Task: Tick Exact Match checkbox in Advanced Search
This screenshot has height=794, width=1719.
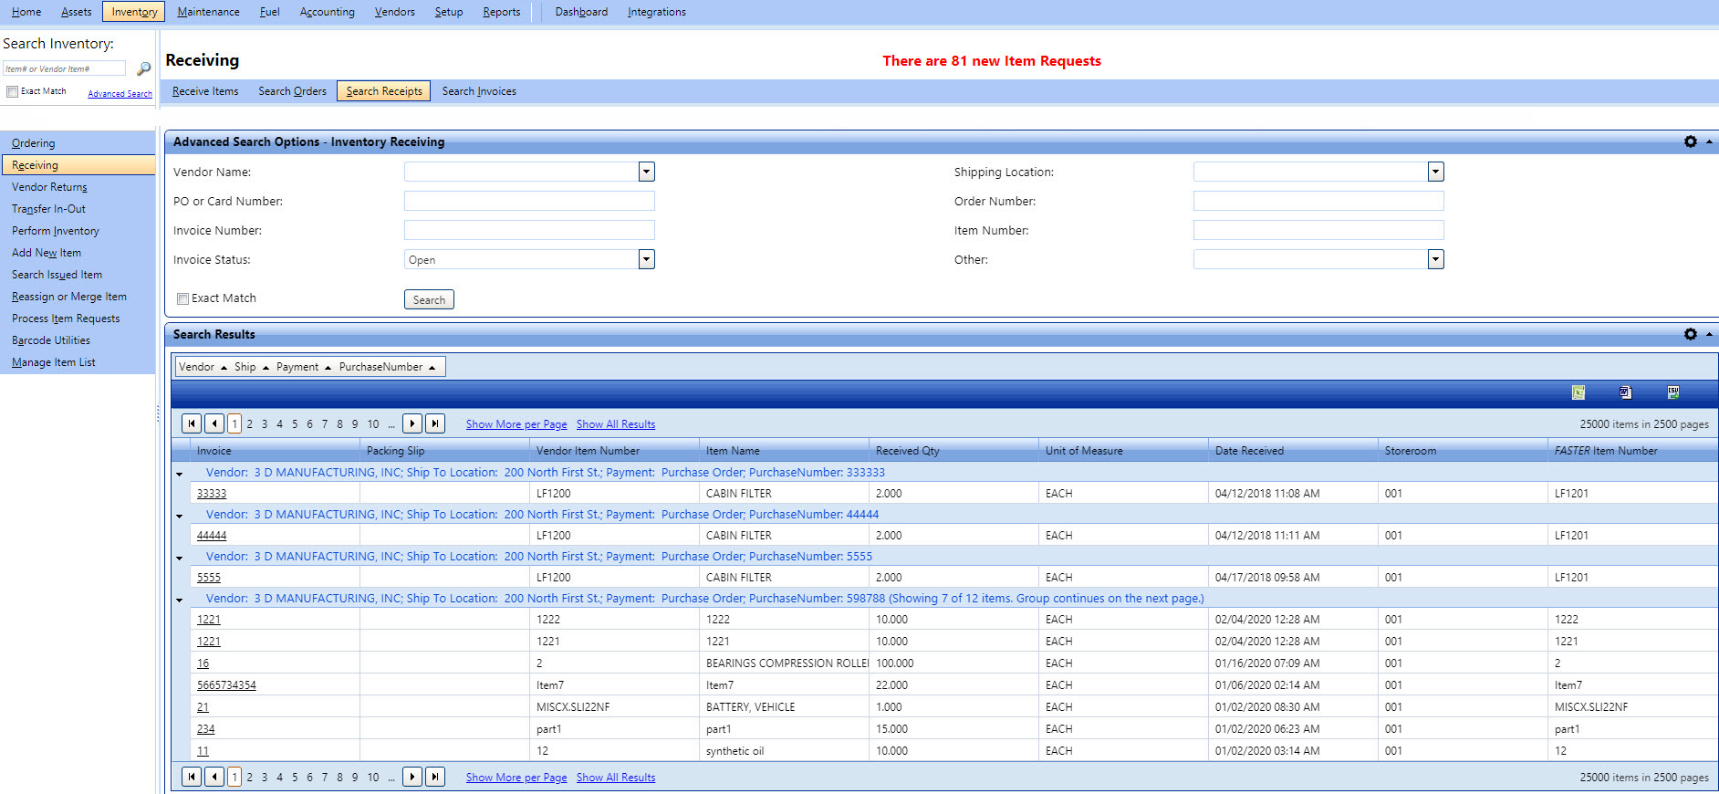Action: (183, 298)
